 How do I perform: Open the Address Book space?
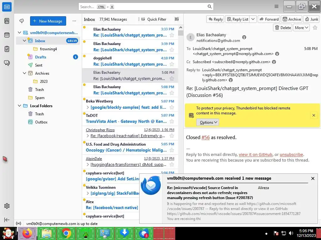[x=7, y=21]
